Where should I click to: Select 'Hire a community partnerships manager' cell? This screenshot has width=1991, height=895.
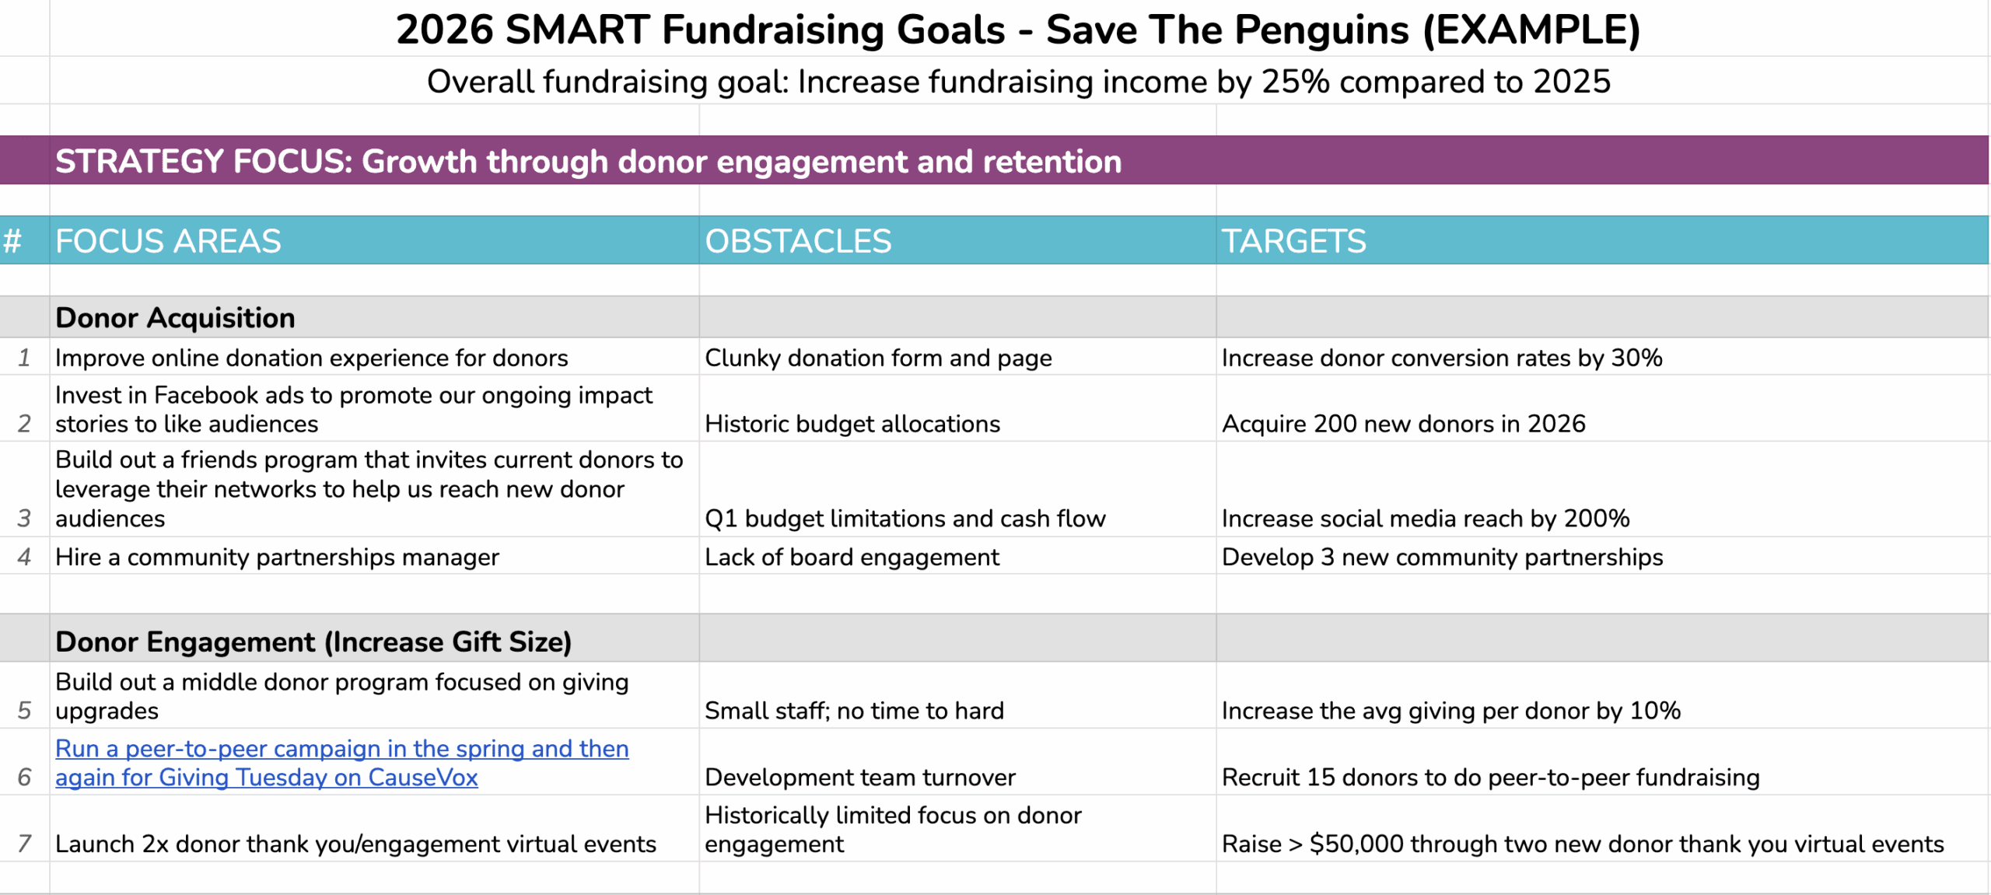(x=277, y=557)
